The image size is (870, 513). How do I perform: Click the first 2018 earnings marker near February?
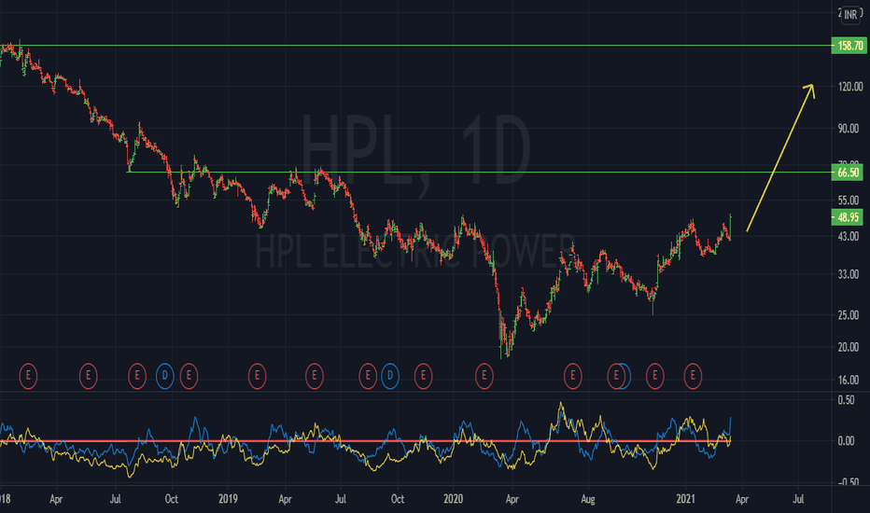coord(28,376)
